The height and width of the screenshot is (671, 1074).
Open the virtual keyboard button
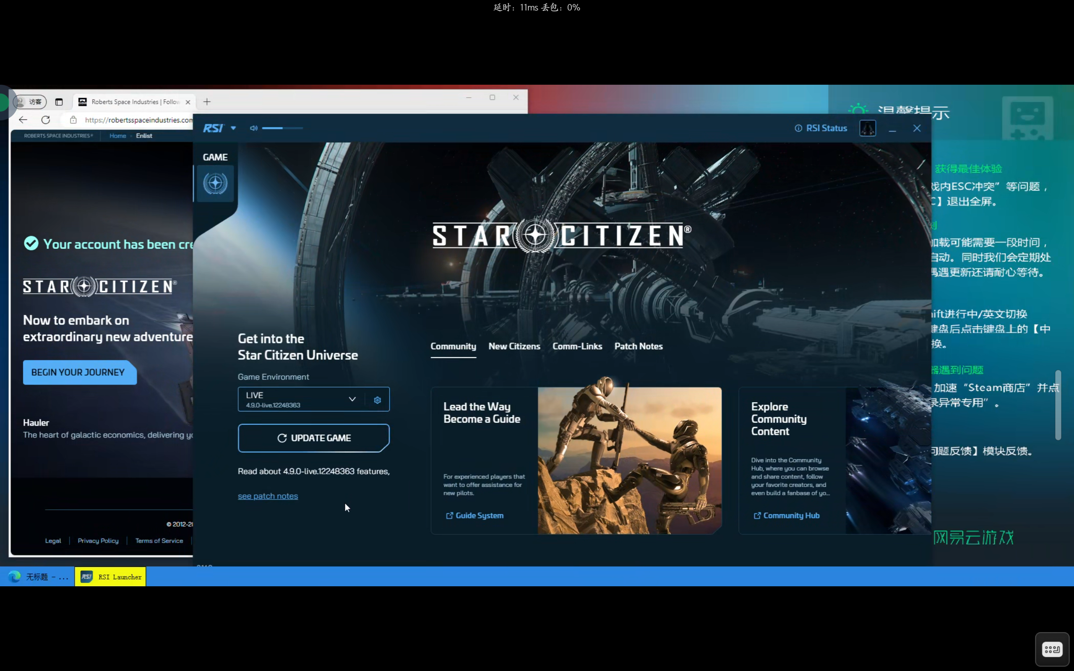pyautogui.click(x=1052, y=650)
